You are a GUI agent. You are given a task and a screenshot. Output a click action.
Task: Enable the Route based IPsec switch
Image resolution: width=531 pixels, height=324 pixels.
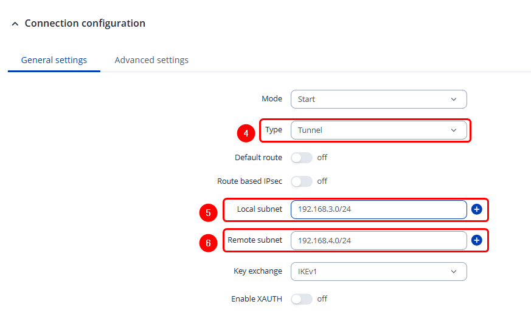click(x=301, y=181)
